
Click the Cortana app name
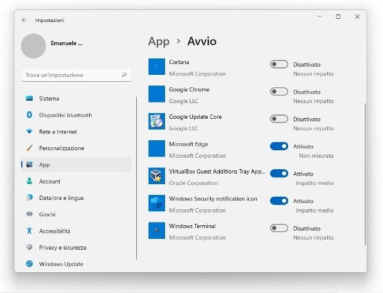(179, 62)
